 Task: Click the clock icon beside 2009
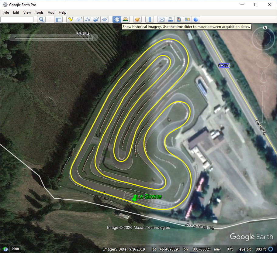coord(5,249)
